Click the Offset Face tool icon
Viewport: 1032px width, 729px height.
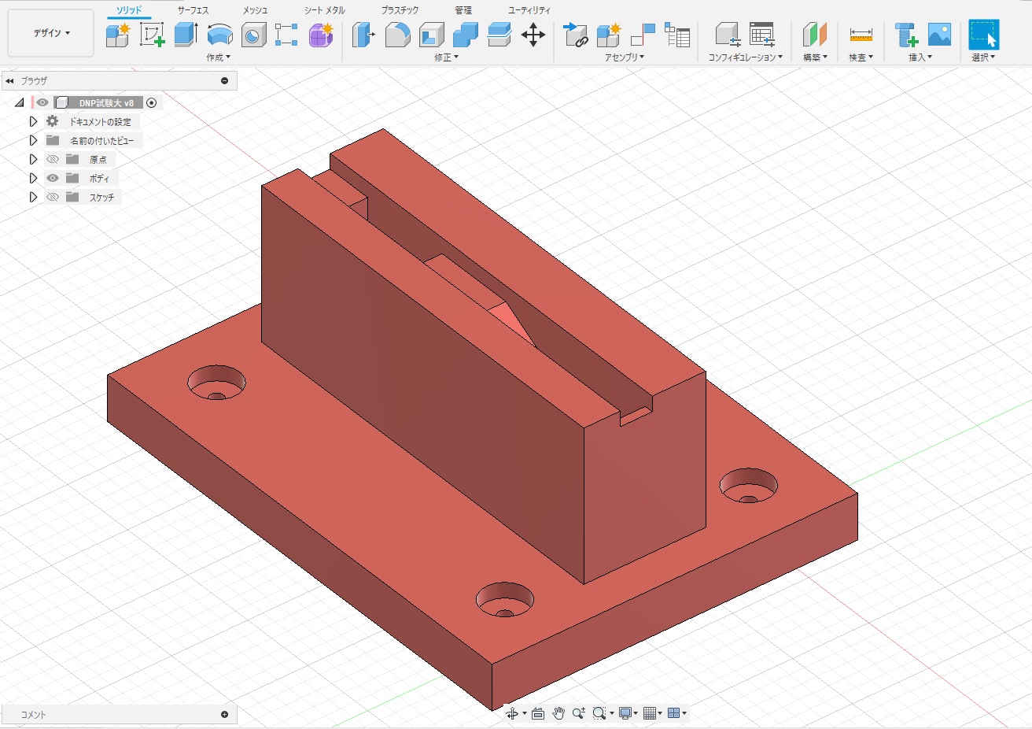499,35
